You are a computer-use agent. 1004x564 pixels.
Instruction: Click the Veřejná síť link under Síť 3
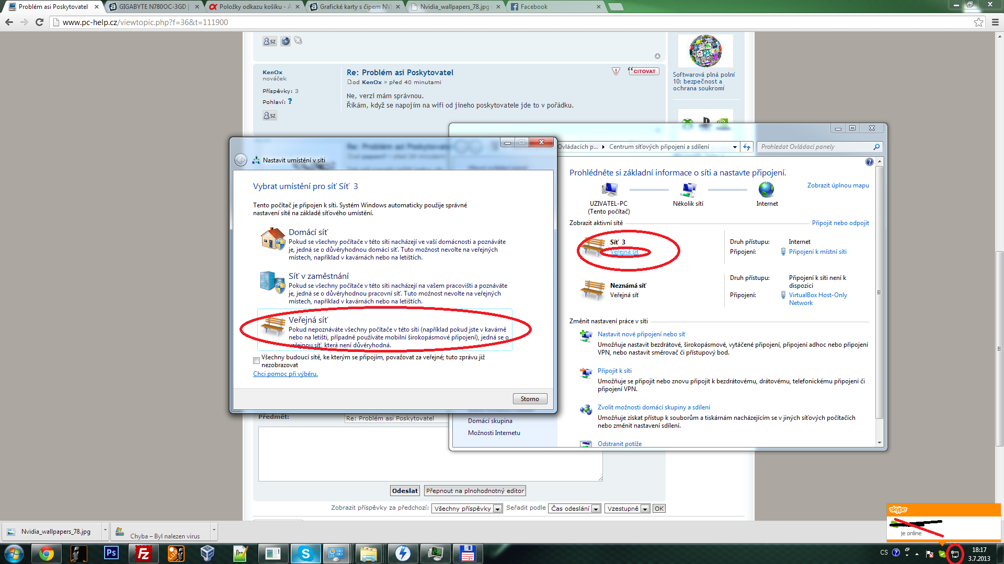[x=624, y=252]
